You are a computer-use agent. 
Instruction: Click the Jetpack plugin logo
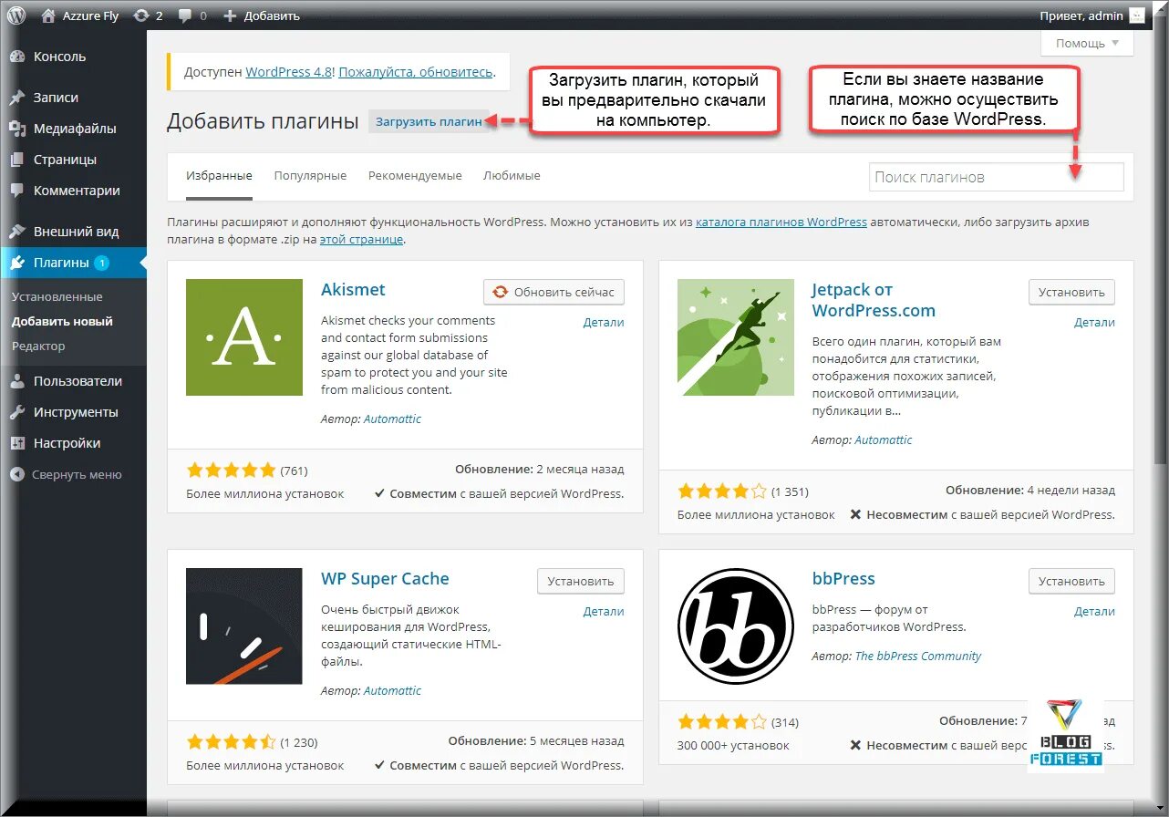(736, 337)
